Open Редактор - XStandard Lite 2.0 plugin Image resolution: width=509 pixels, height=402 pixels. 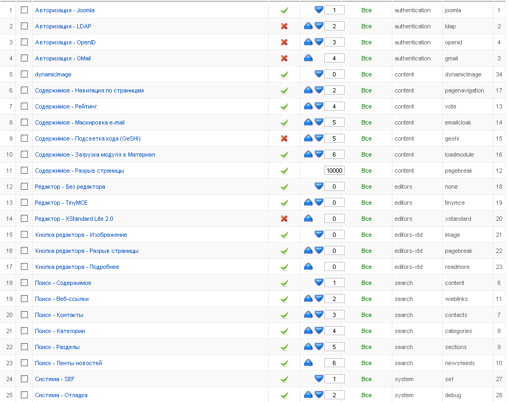[x=74, y=219]
